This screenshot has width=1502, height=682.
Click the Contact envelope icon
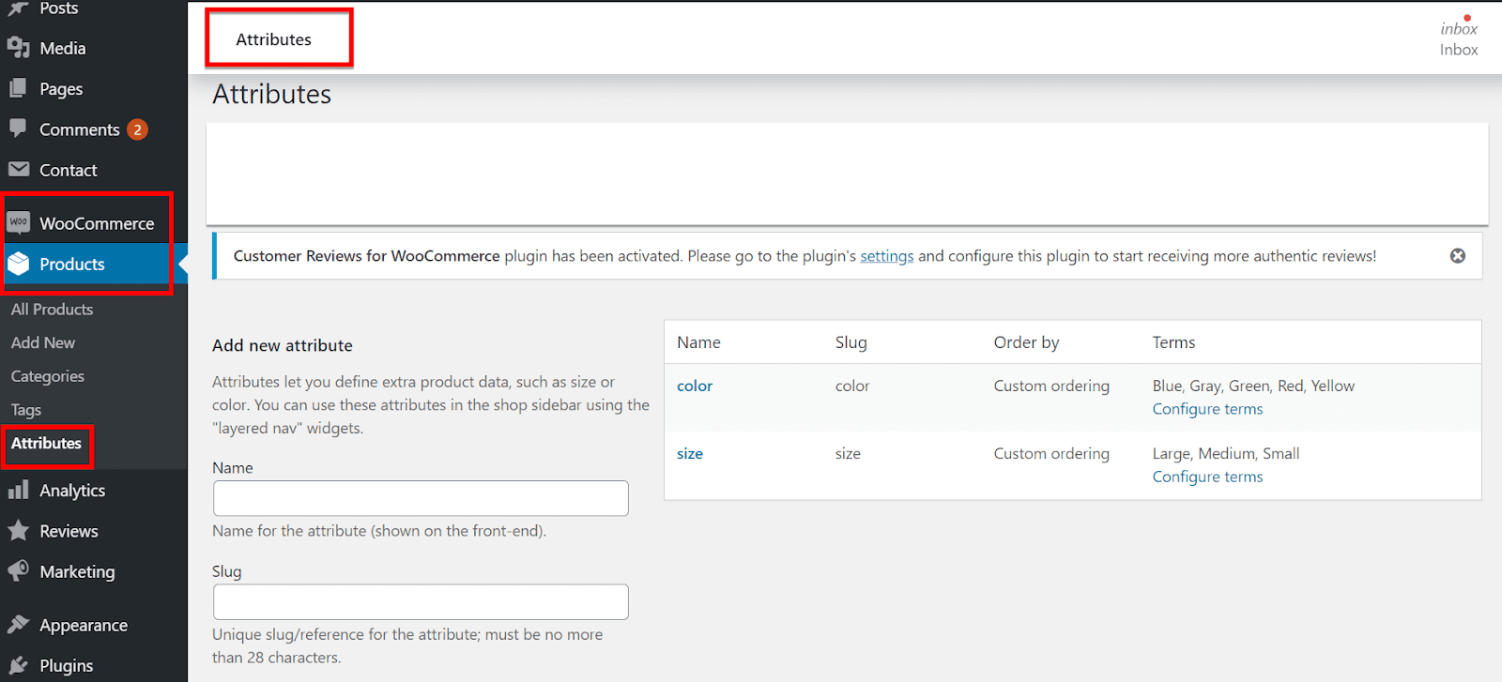point(18,170)
